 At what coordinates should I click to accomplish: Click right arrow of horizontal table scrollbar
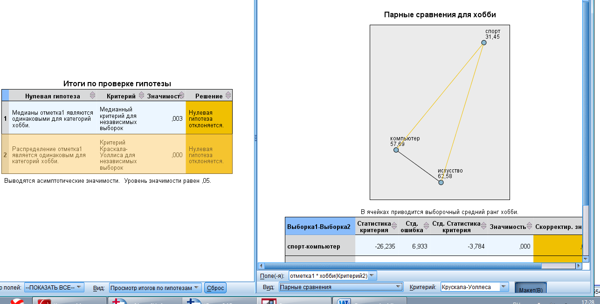coord(579,266)
